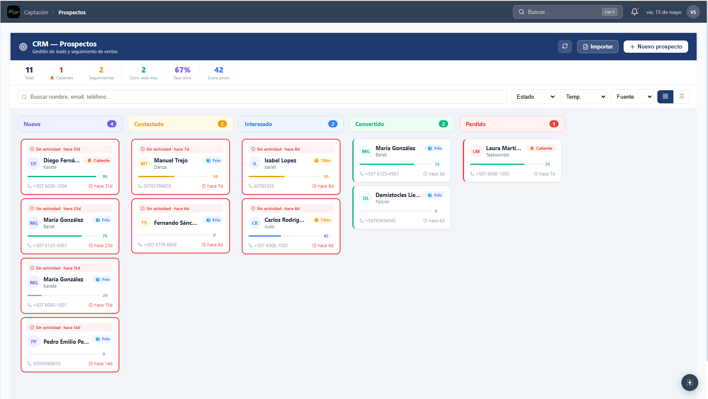The height and width of the screenshot is (399, 708).
Task: Click the FS avatar on Fernando Sánc card
Action: (x=144, y=223)
